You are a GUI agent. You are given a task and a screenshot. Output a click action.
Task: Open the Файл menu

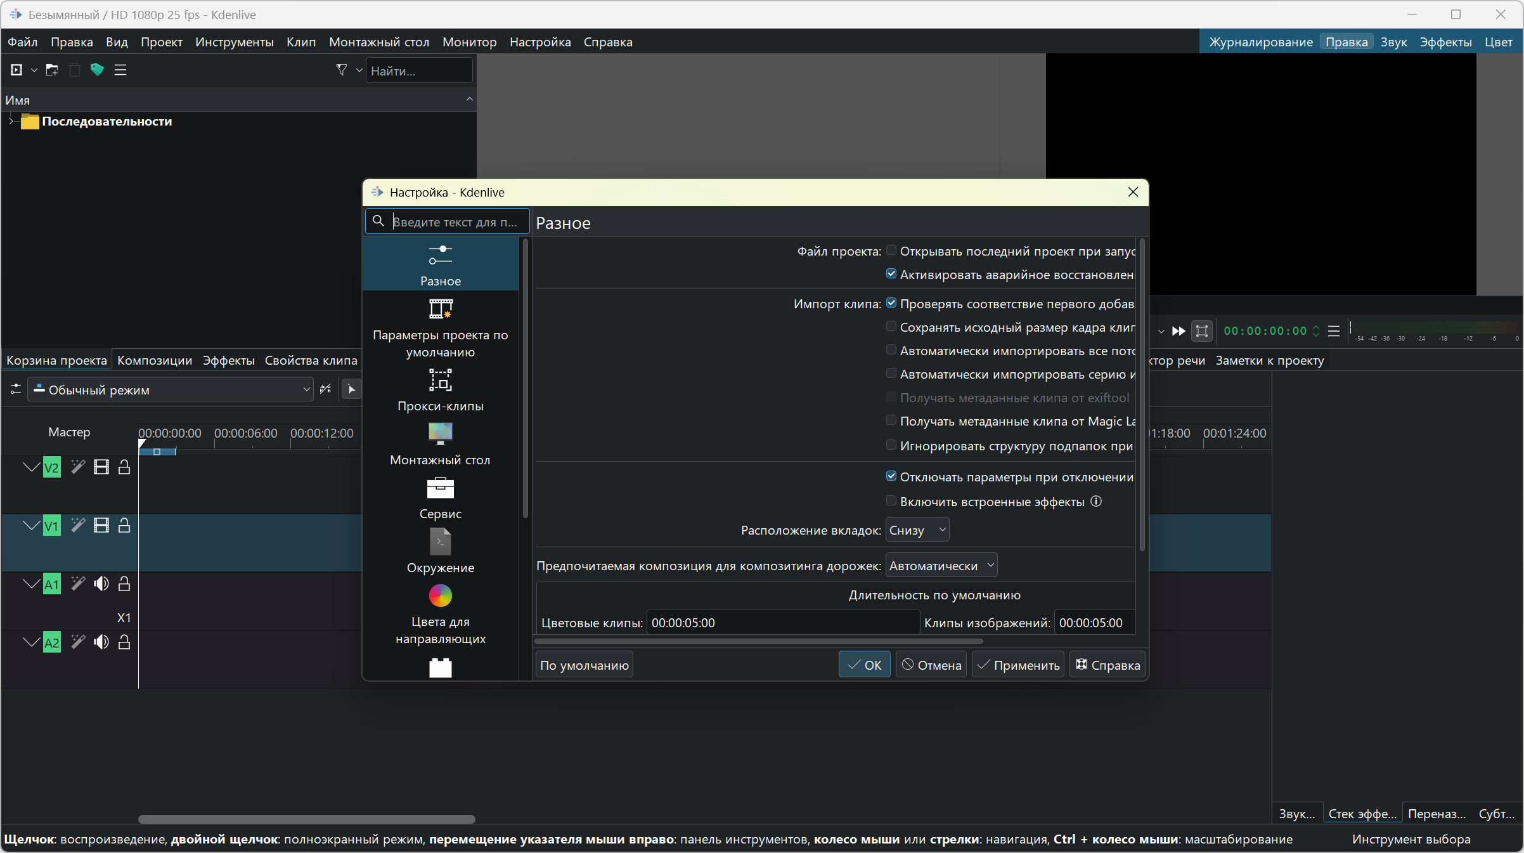(22, 42)
